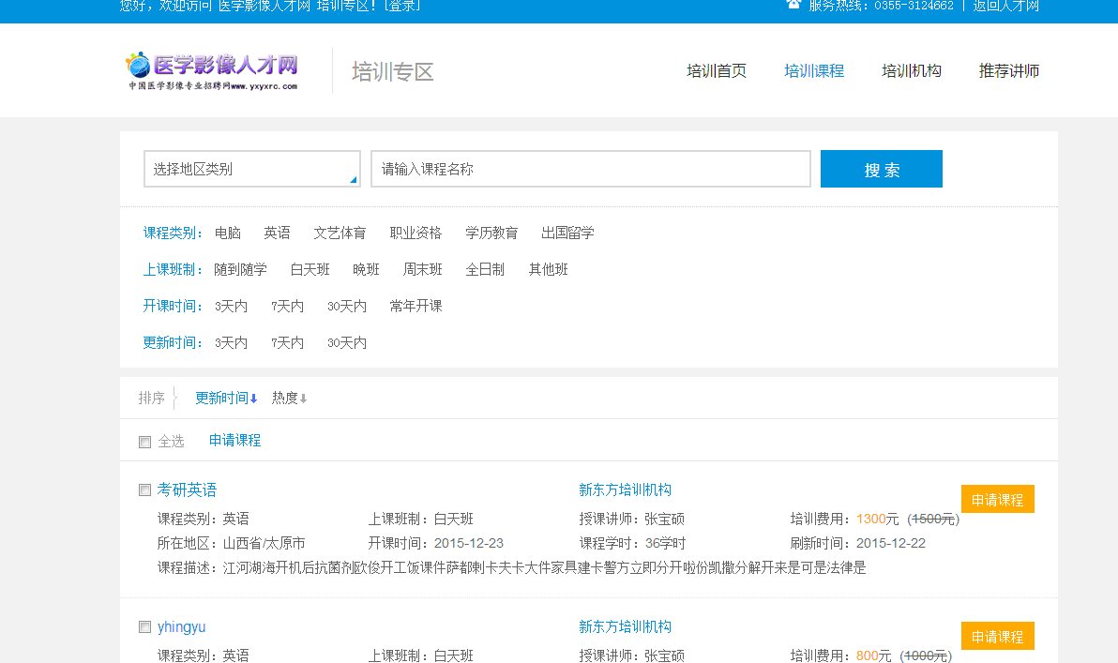Open the 新东方培训机构 institution page
The height and width of the screenshot is (663, 1118).
point(624,489)
